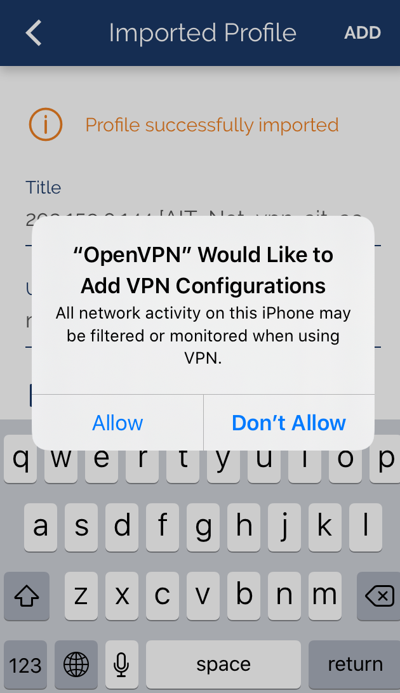Choose Don't Allow in dialog
The height and width of the screenshot is (693, 400).
coord(289,423)
